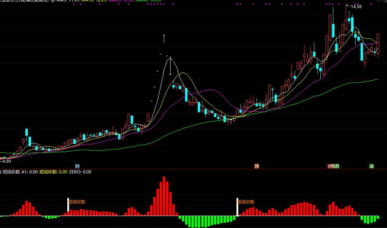The width and height of the screenshot is (387, 228).
Task: Select the second 短线收割 signal white bar
Action: (238, 207)
